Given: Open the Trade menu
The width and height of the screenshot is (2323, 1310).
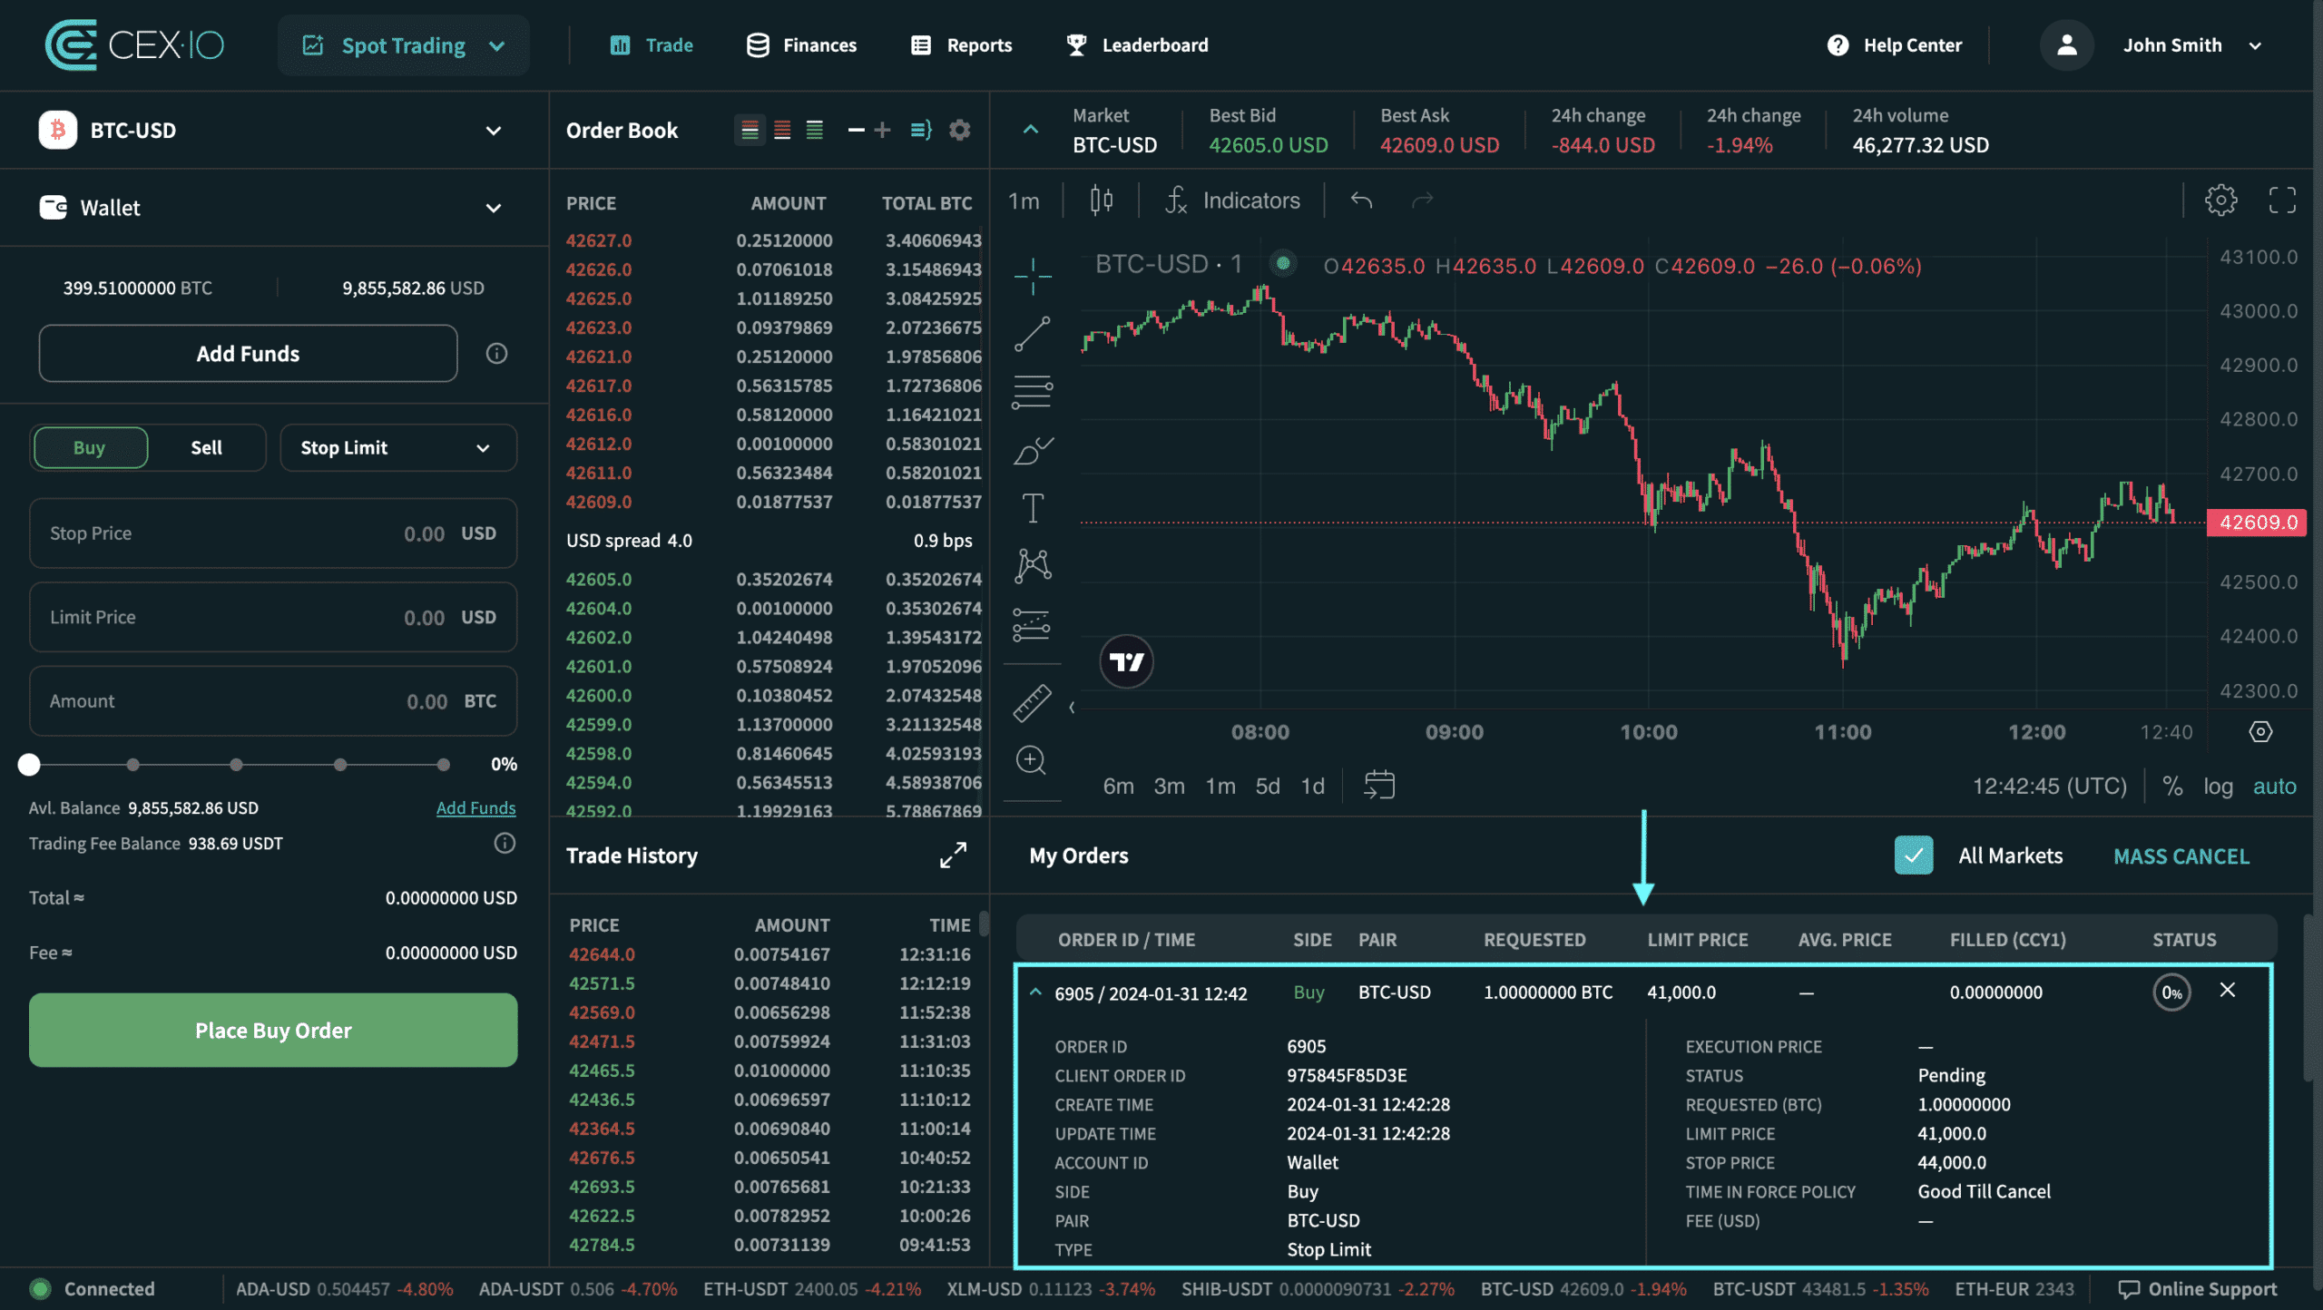Looking at the screenshot, I should (652, 45).
